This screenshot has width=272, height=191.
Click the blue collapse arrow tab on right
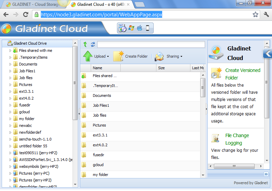(268, 53)
